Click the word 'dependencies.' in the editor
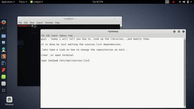 click(x=112, y=45)
